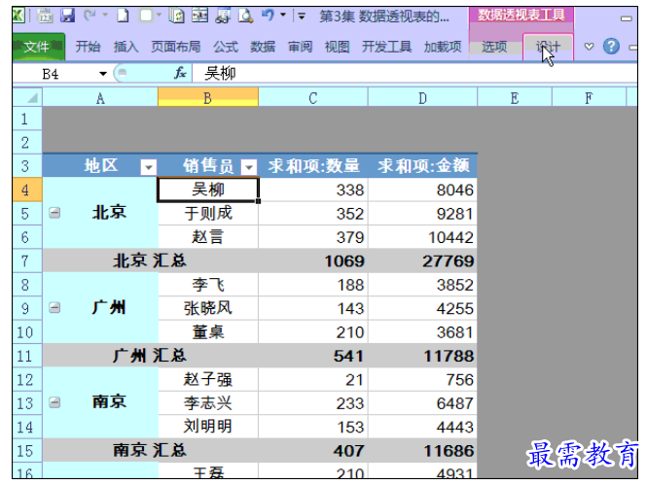Select the 北京 汇总 subtotal label
Screen dimensions: 647x485
151,260
